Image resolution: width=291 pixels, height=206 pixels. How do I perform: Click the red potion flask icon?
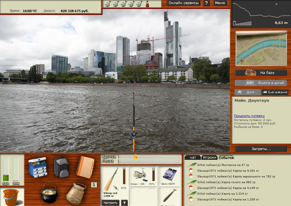[148, 4]
